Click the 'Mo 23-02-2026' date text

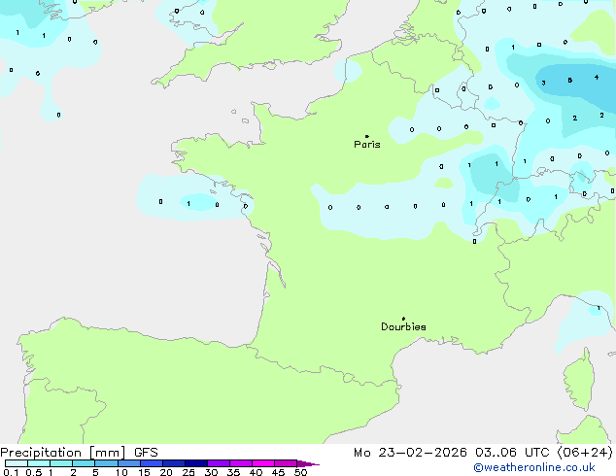coord(410,453)
